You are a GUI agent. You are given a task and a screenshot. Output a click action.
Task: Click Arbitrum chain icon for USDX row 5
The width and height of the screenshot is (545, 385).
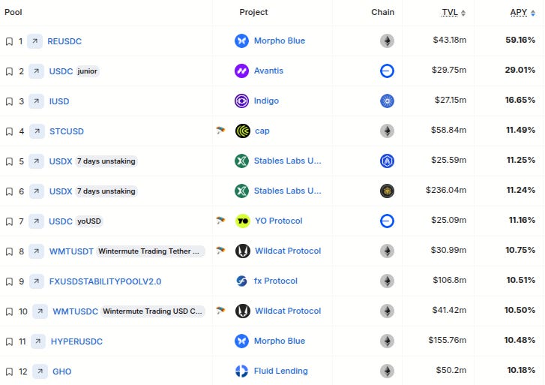(387, 161)
